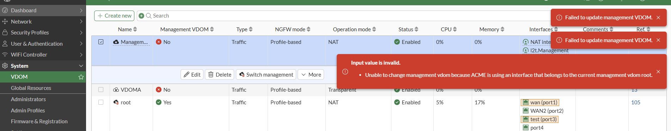This screenshot has height=131, width=671.
Task: Click the Security Profiles lock icon
Action: (5, 32)
